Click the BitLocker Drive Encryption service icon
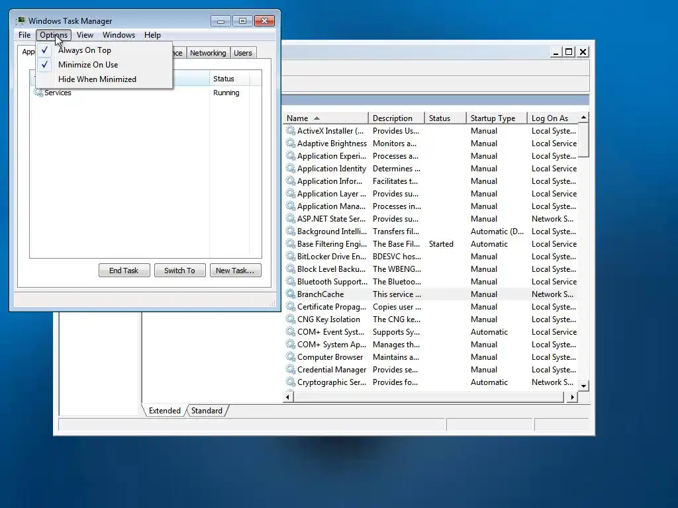Image resolution: width=678 pixels, height=508 pixels. tap(291, 256)
